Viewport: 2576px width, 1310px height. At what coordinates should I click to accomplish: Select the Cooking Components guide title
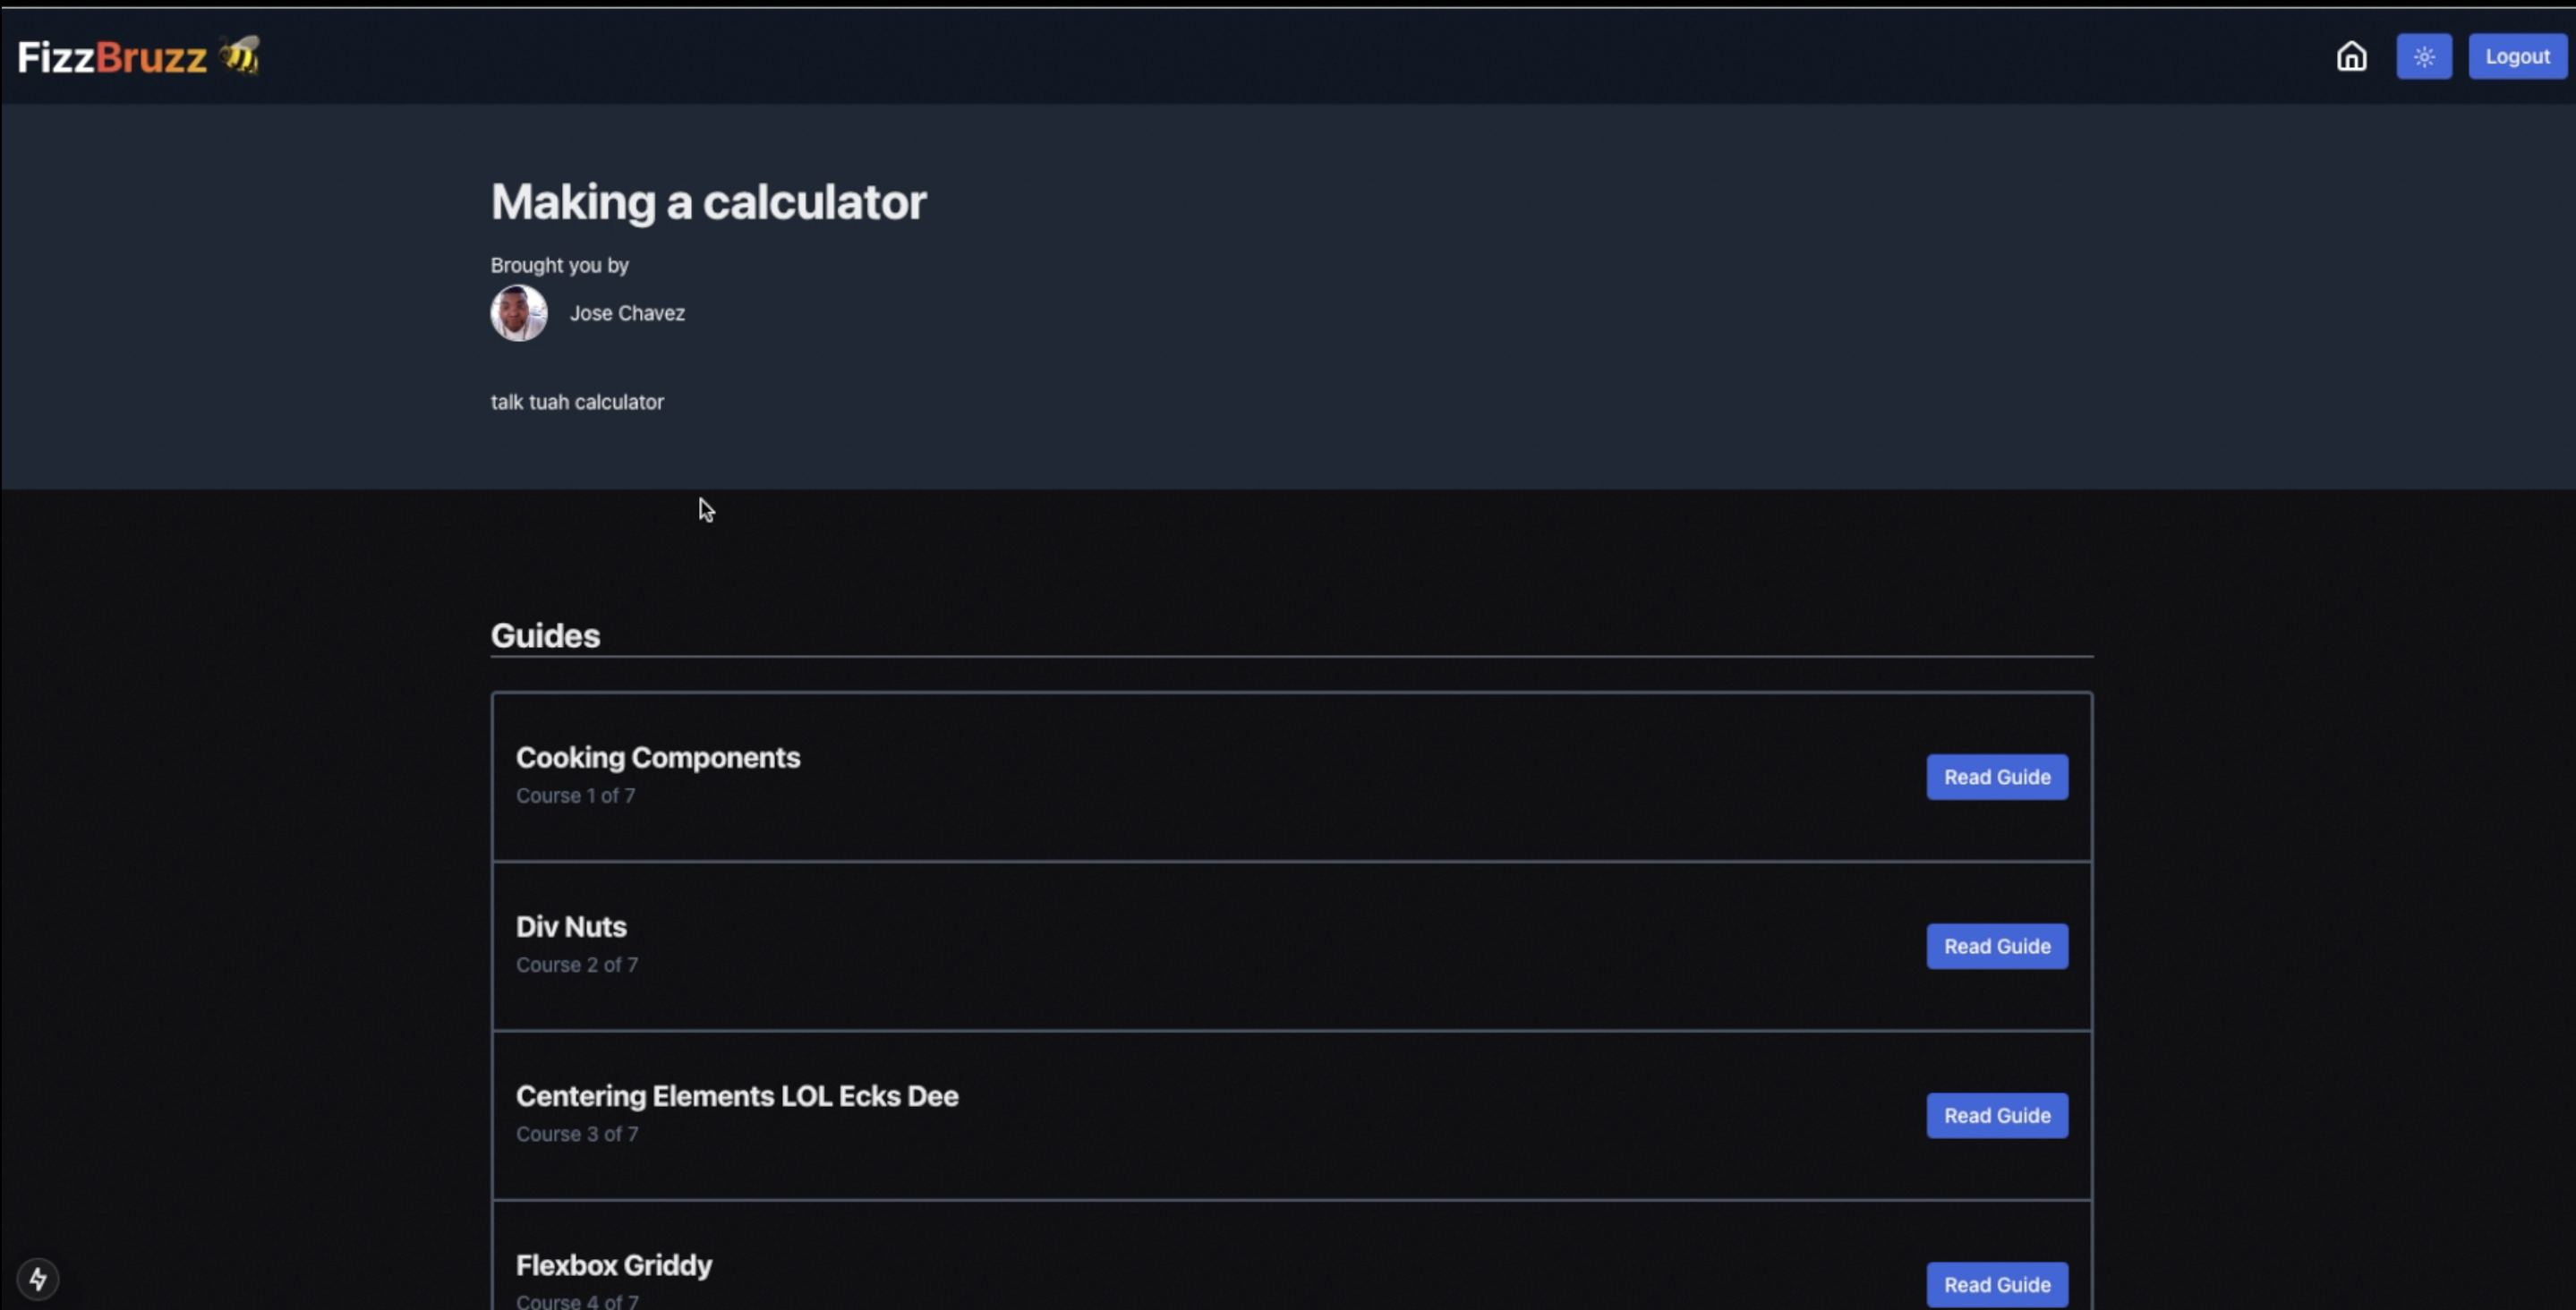[657, 757]
